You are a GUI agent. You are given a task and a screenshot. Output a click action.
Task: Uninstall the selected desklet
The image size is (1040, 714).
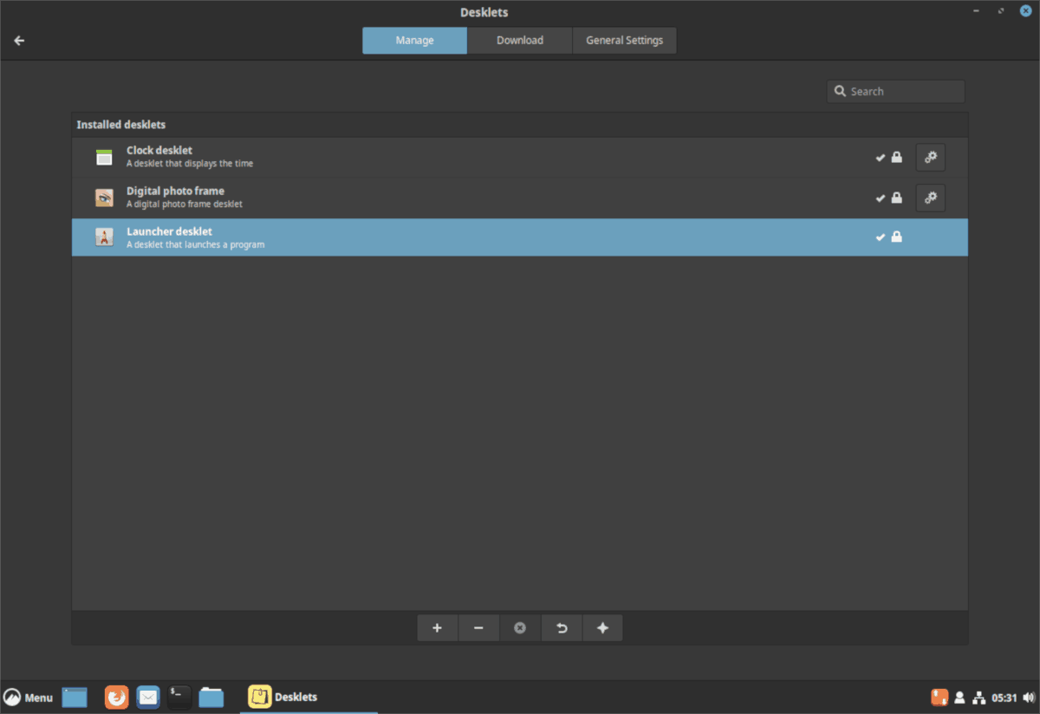(x=520, y=627)
